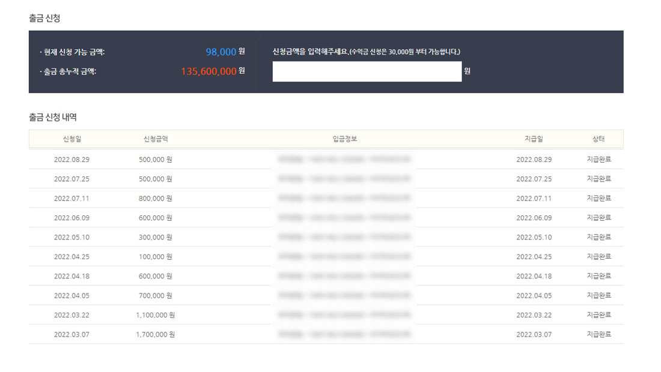Viewport: 661px width, 372px height.
Task: Click the 출금 신청 내역 section heading
Action: click(53, 117)
